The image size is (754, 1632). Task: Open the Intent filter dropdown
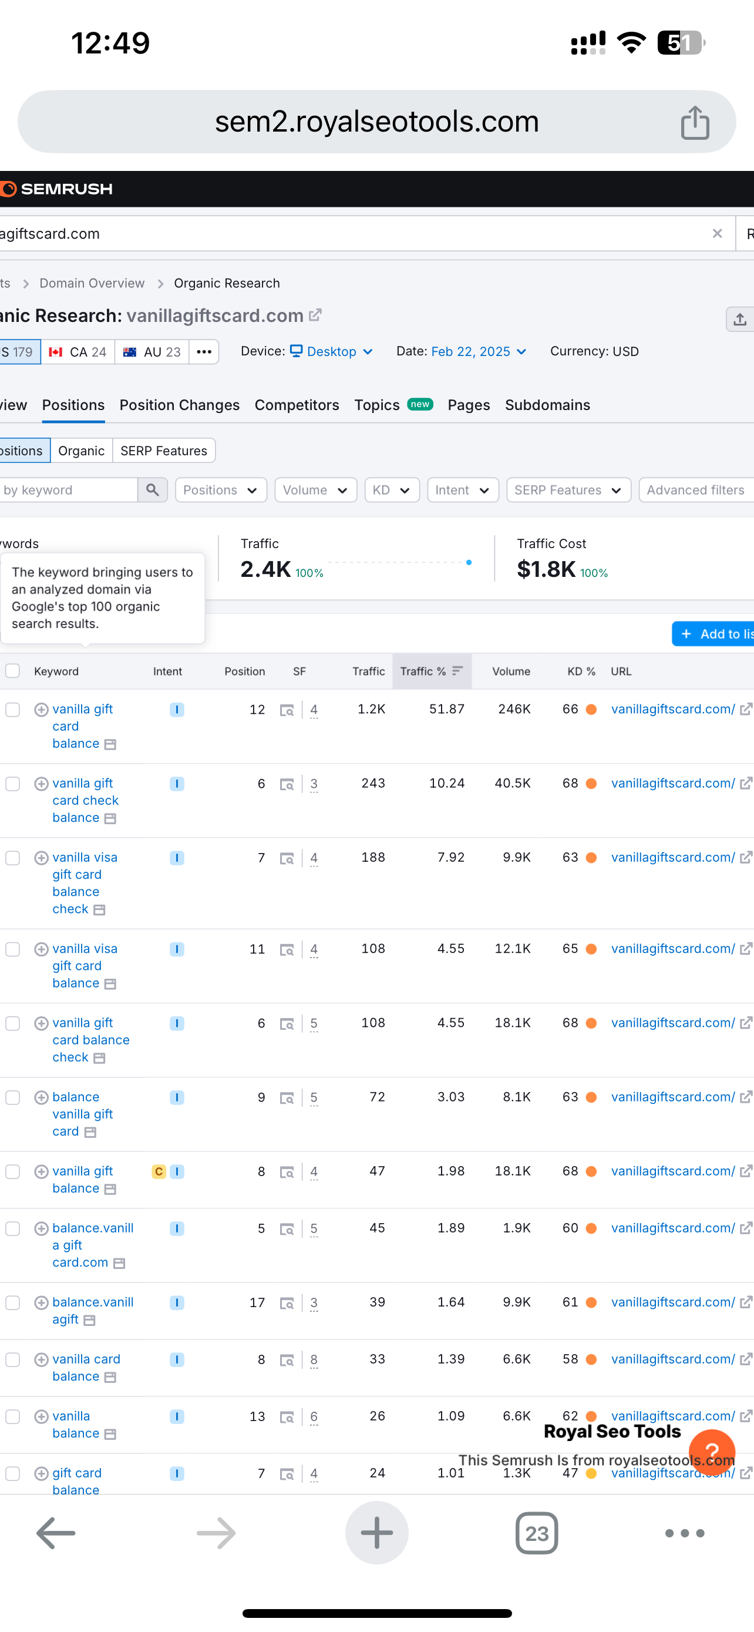463,490
